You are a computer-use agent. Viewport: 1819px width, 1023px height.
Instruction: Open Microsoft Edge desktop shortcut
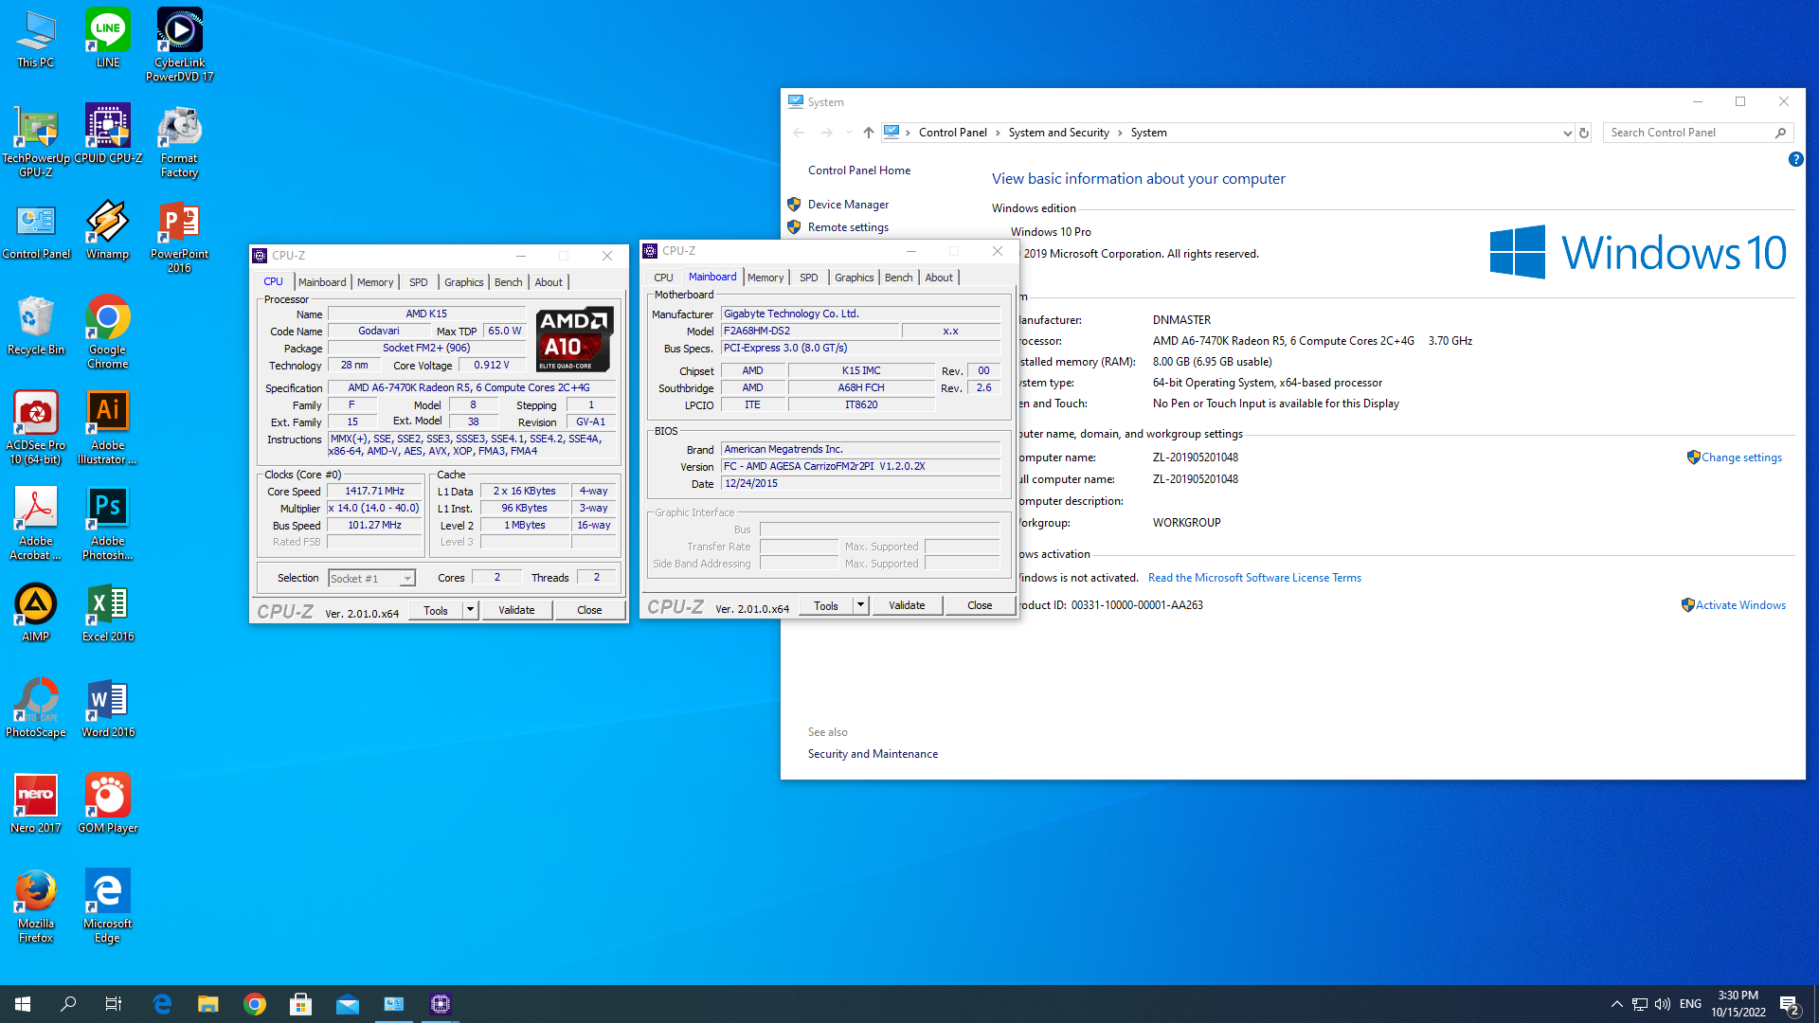(x=108, y=906)
